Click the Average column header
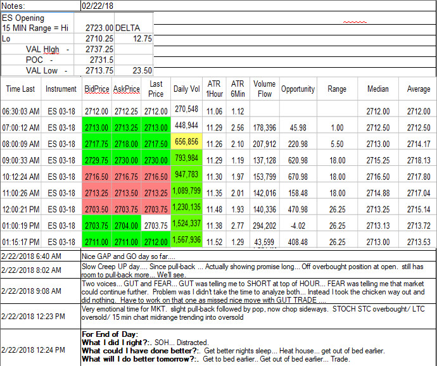The width and height of the screenshot is (437, 366). (x=419, y=89)
